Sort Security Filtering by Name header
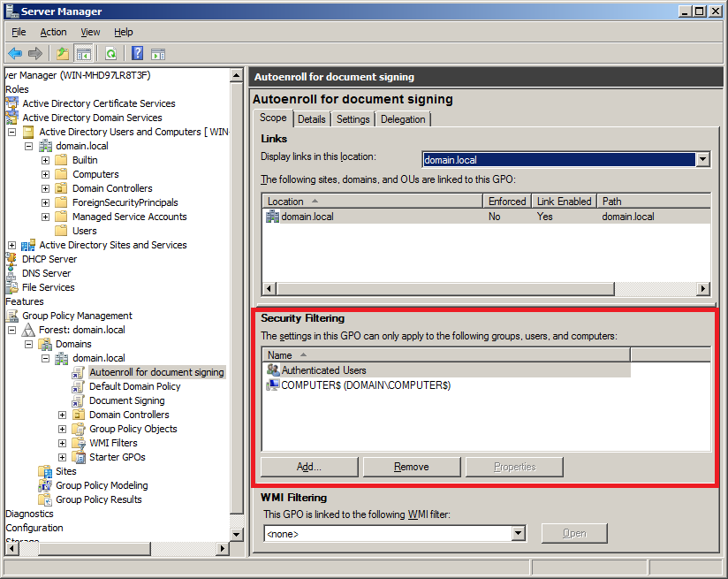728x579 pixels. (x=445, y=355)
